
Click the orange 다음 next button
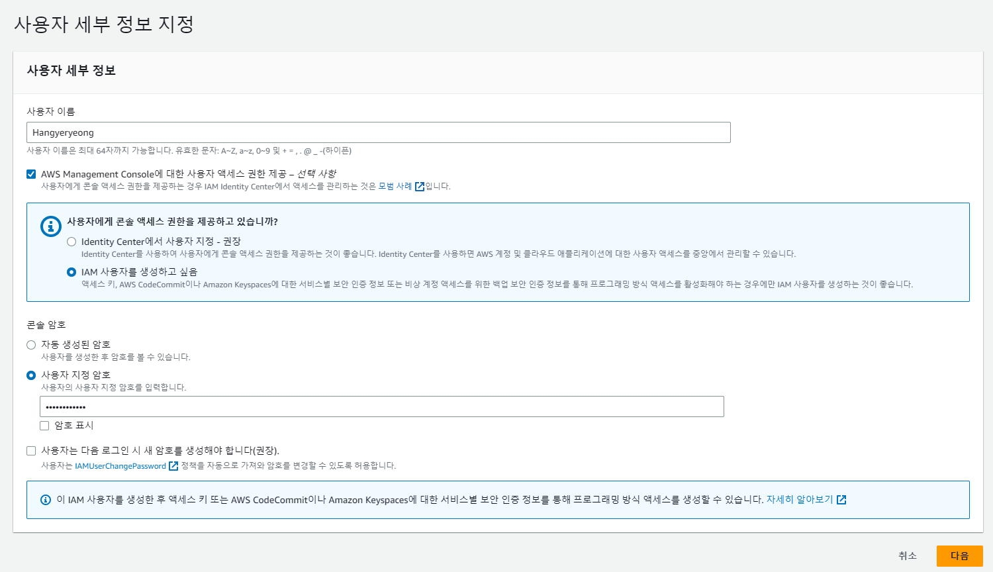pyautogui.click(x=960, y=556)
